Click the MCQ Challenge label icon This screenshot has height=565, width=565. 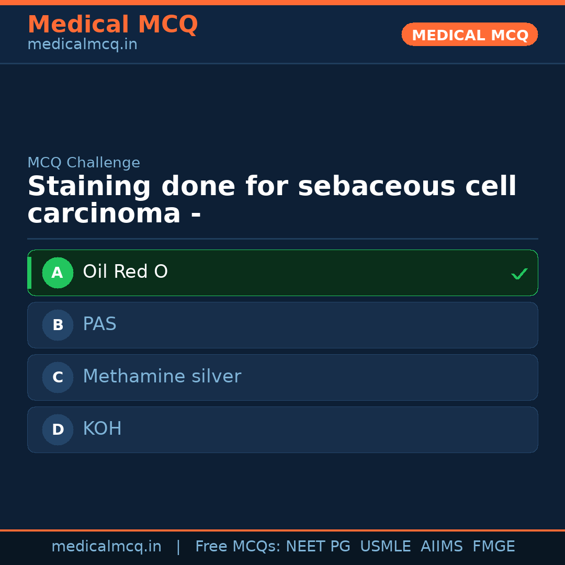click(84, 163)
